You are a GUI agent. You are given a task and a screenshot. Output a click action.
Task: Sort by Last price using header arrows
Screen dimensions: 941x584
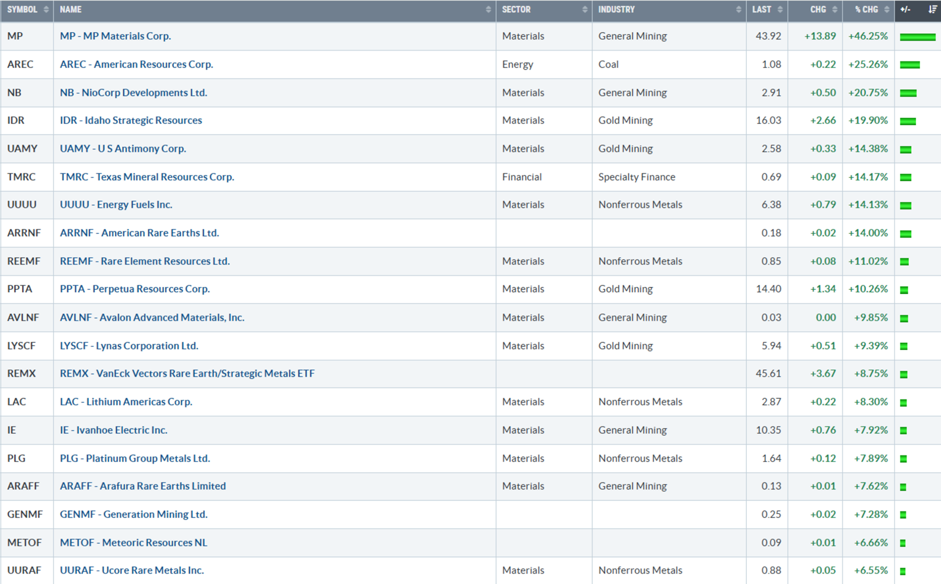coord(780,10)
